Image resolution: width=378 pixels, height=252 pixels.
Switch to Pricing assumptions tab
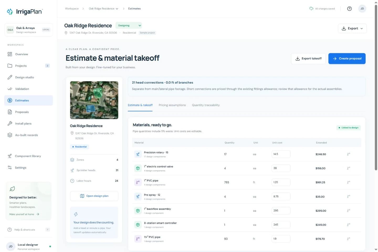(x=172, y=105)
